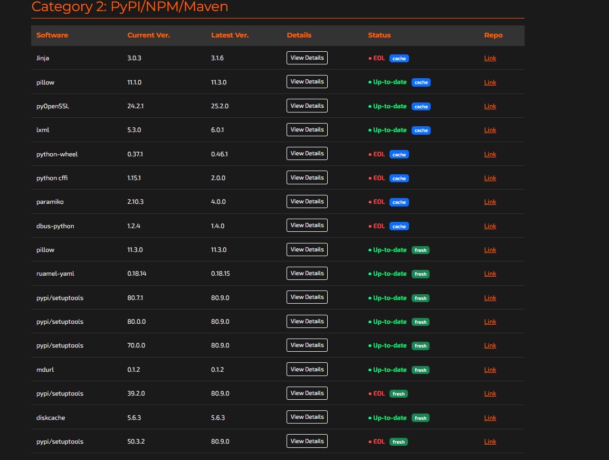The image size is (609, 460).
Task: Open View Details for pillow 11.3.0 row
Action: point(307,250)
